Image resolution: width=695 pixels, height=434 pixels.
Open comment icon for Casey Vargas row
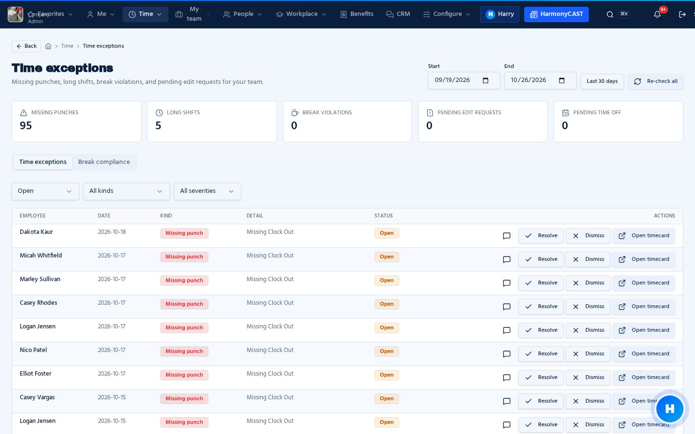pyautogui.click(x=507, y=401)
